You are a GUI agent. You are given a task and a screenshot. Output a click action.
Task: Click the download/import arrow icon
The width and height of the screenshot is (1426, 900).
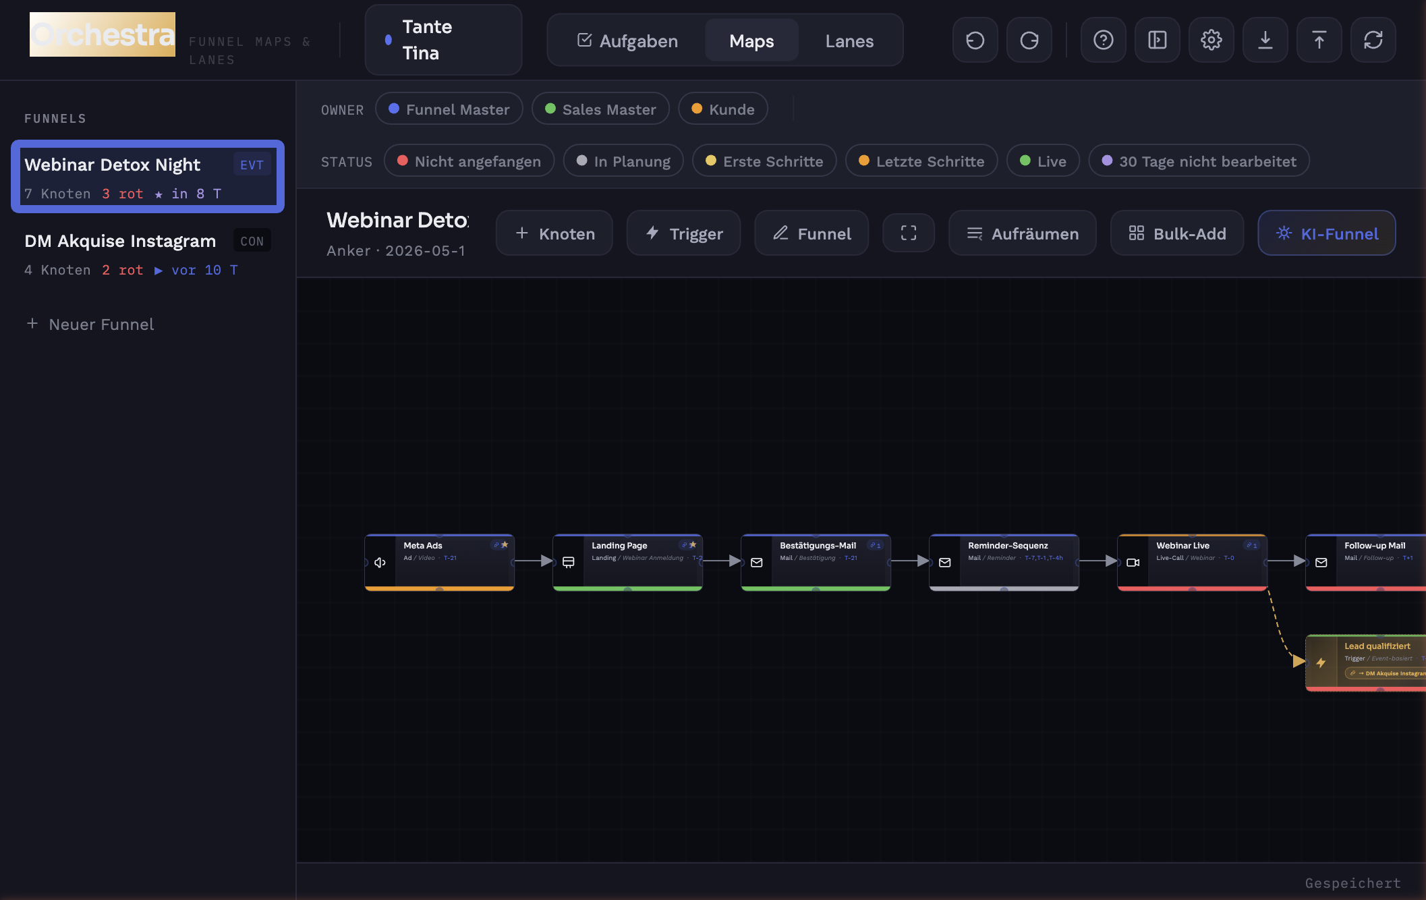pyautogui.click(x=1265, y=40)
